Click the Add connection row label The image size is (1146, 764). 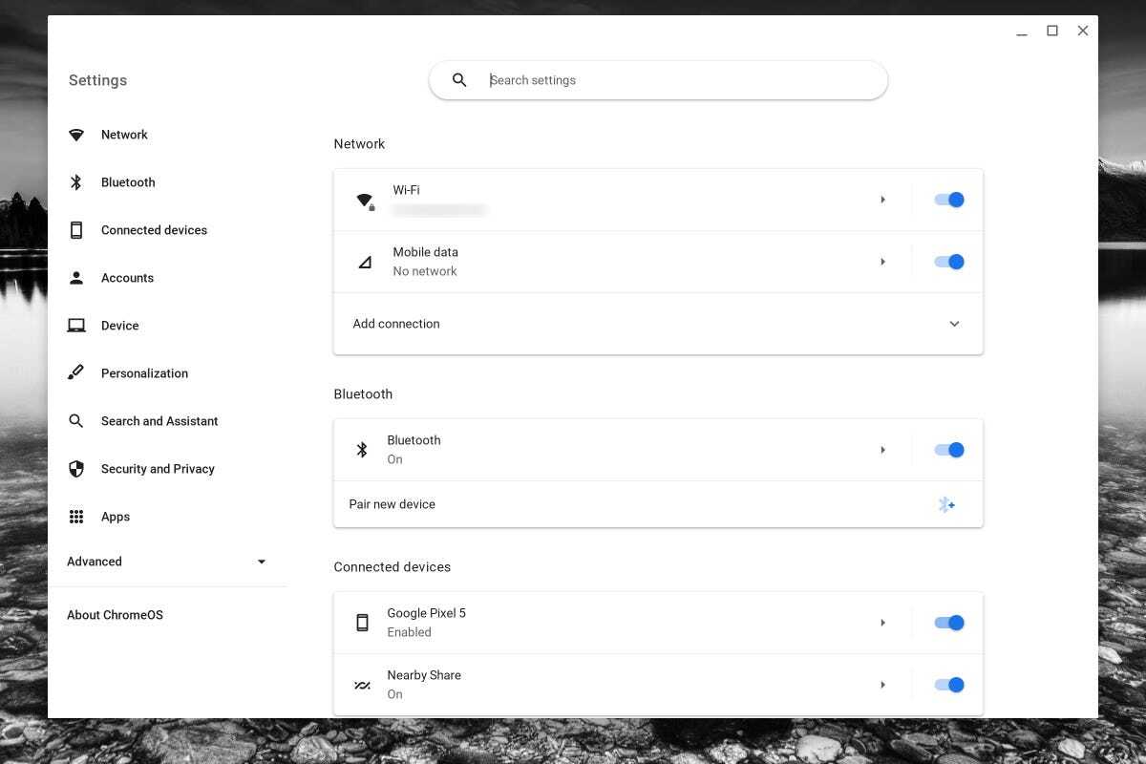396,324
